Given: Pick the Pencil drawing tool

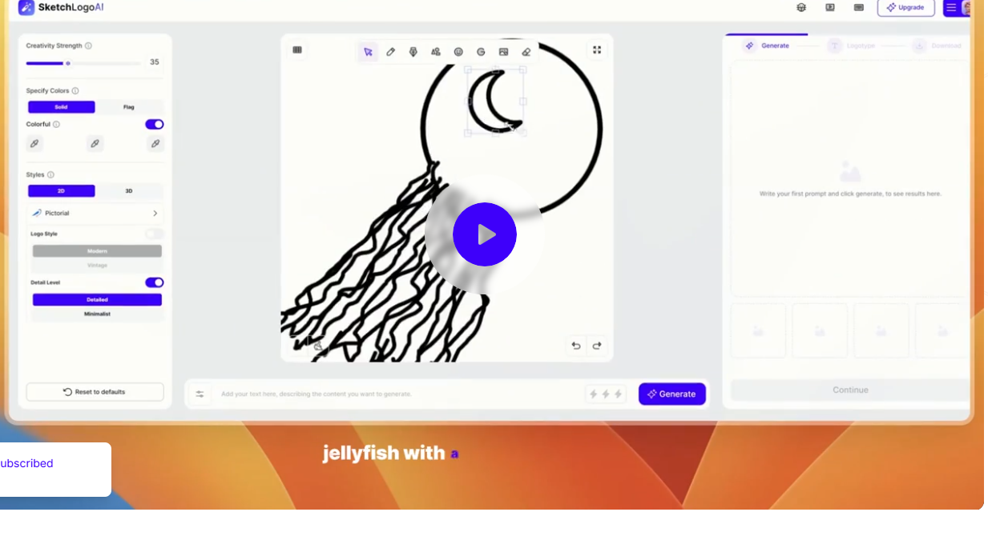Looking at the screenshot, I should [391, 50].
